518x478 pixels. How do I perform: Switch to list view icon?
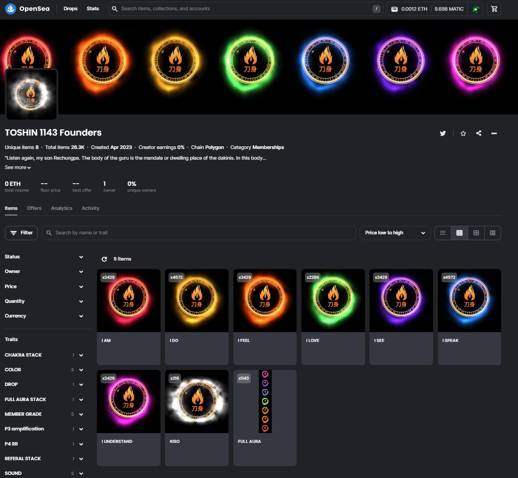coord(443,233)
